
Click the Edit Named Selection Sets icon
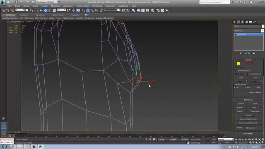tap(101, 10)
